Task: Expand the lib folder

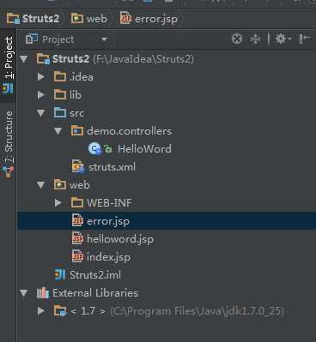Action: tap(41, 95)
